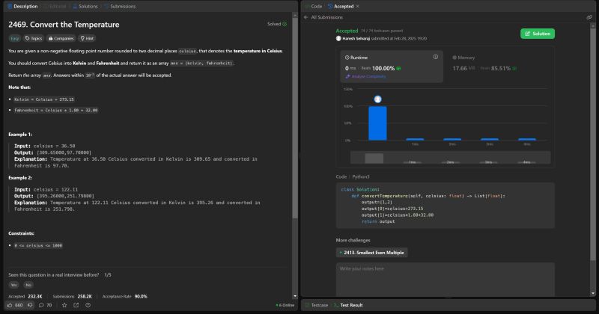Answer No to seen in interview
The height and width of the screenshot is (314, 599).
click(28, 285)
